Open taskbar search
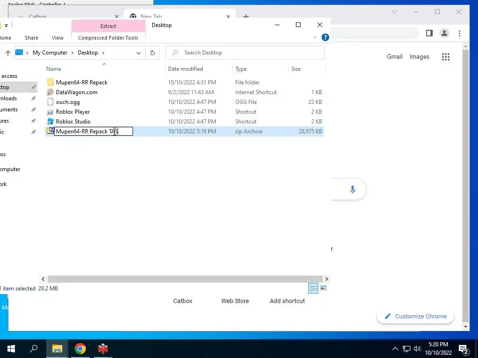Image resolution: width=478 pixels, height=358 pixels. 34,349
